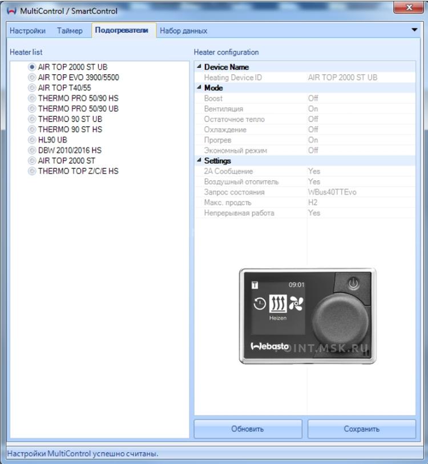This screenshot has height=464, width=428.
Task: Switch to the Настройки tab
Action: pyautogui.click(x=27, y=31)
